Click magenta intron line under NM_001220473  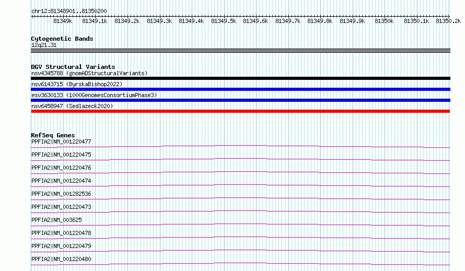pyautogui.click(x=240, y=211)
